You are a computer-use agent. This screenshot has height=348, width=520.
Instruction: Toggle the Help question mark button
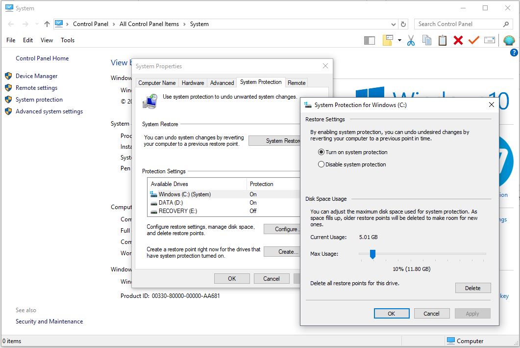pos(513,53)
